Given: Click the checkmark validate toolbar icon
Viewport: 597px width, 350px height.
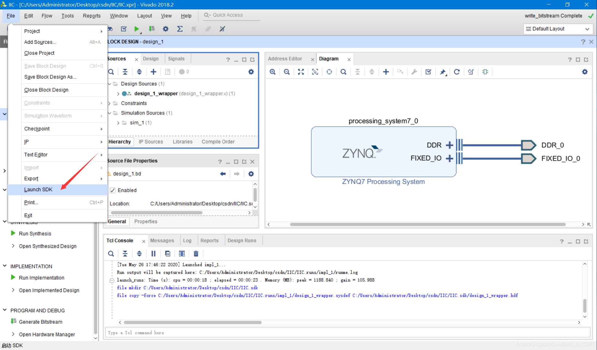Looking at the screenshot, I should coord(124,29).
